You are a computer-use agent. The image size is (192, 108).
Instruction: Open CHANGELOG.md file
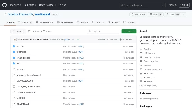click(x=25, y=81)
